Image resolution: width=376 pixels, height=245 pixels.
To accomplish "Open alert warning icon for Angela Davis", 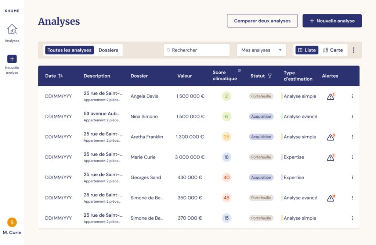I will (330, 96).
